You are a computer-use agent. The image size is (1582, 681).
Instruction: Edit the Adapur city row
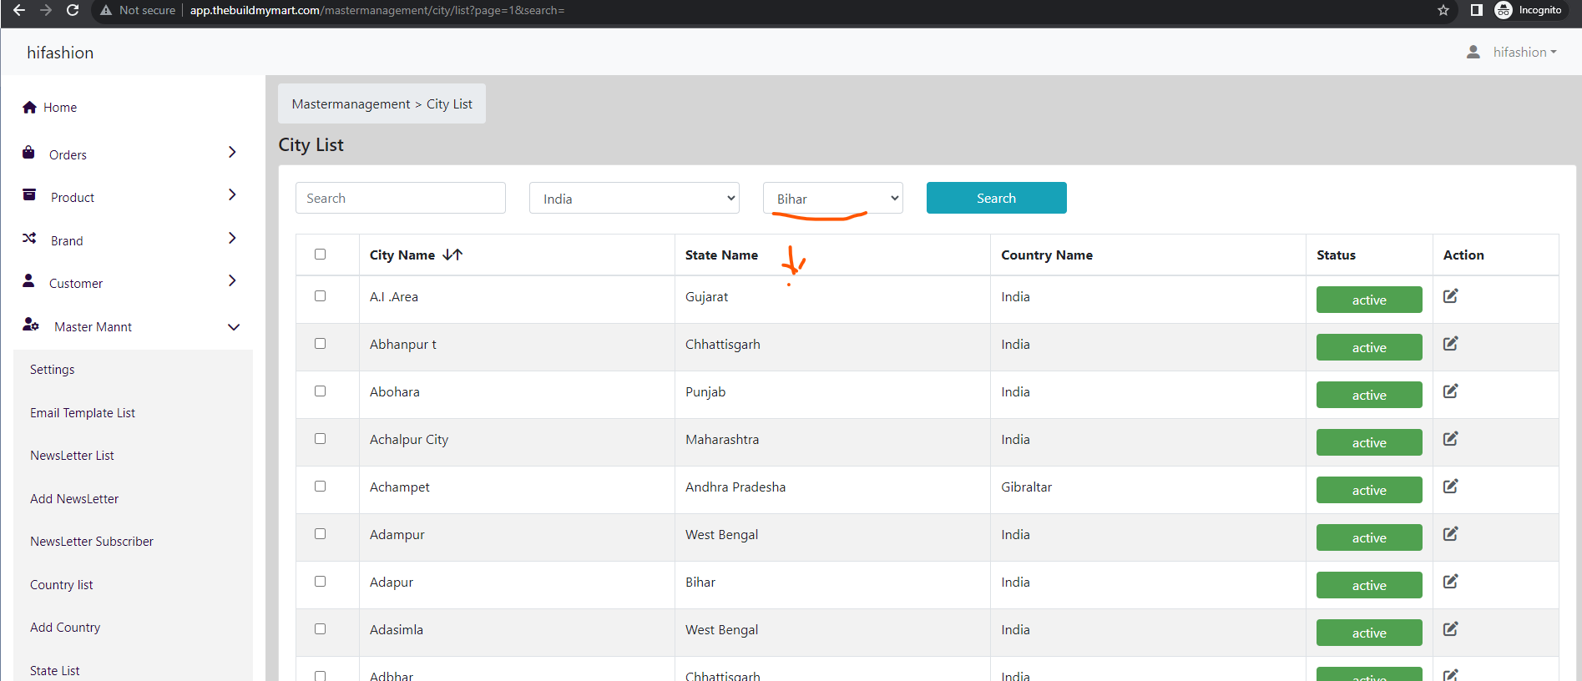1451,582
